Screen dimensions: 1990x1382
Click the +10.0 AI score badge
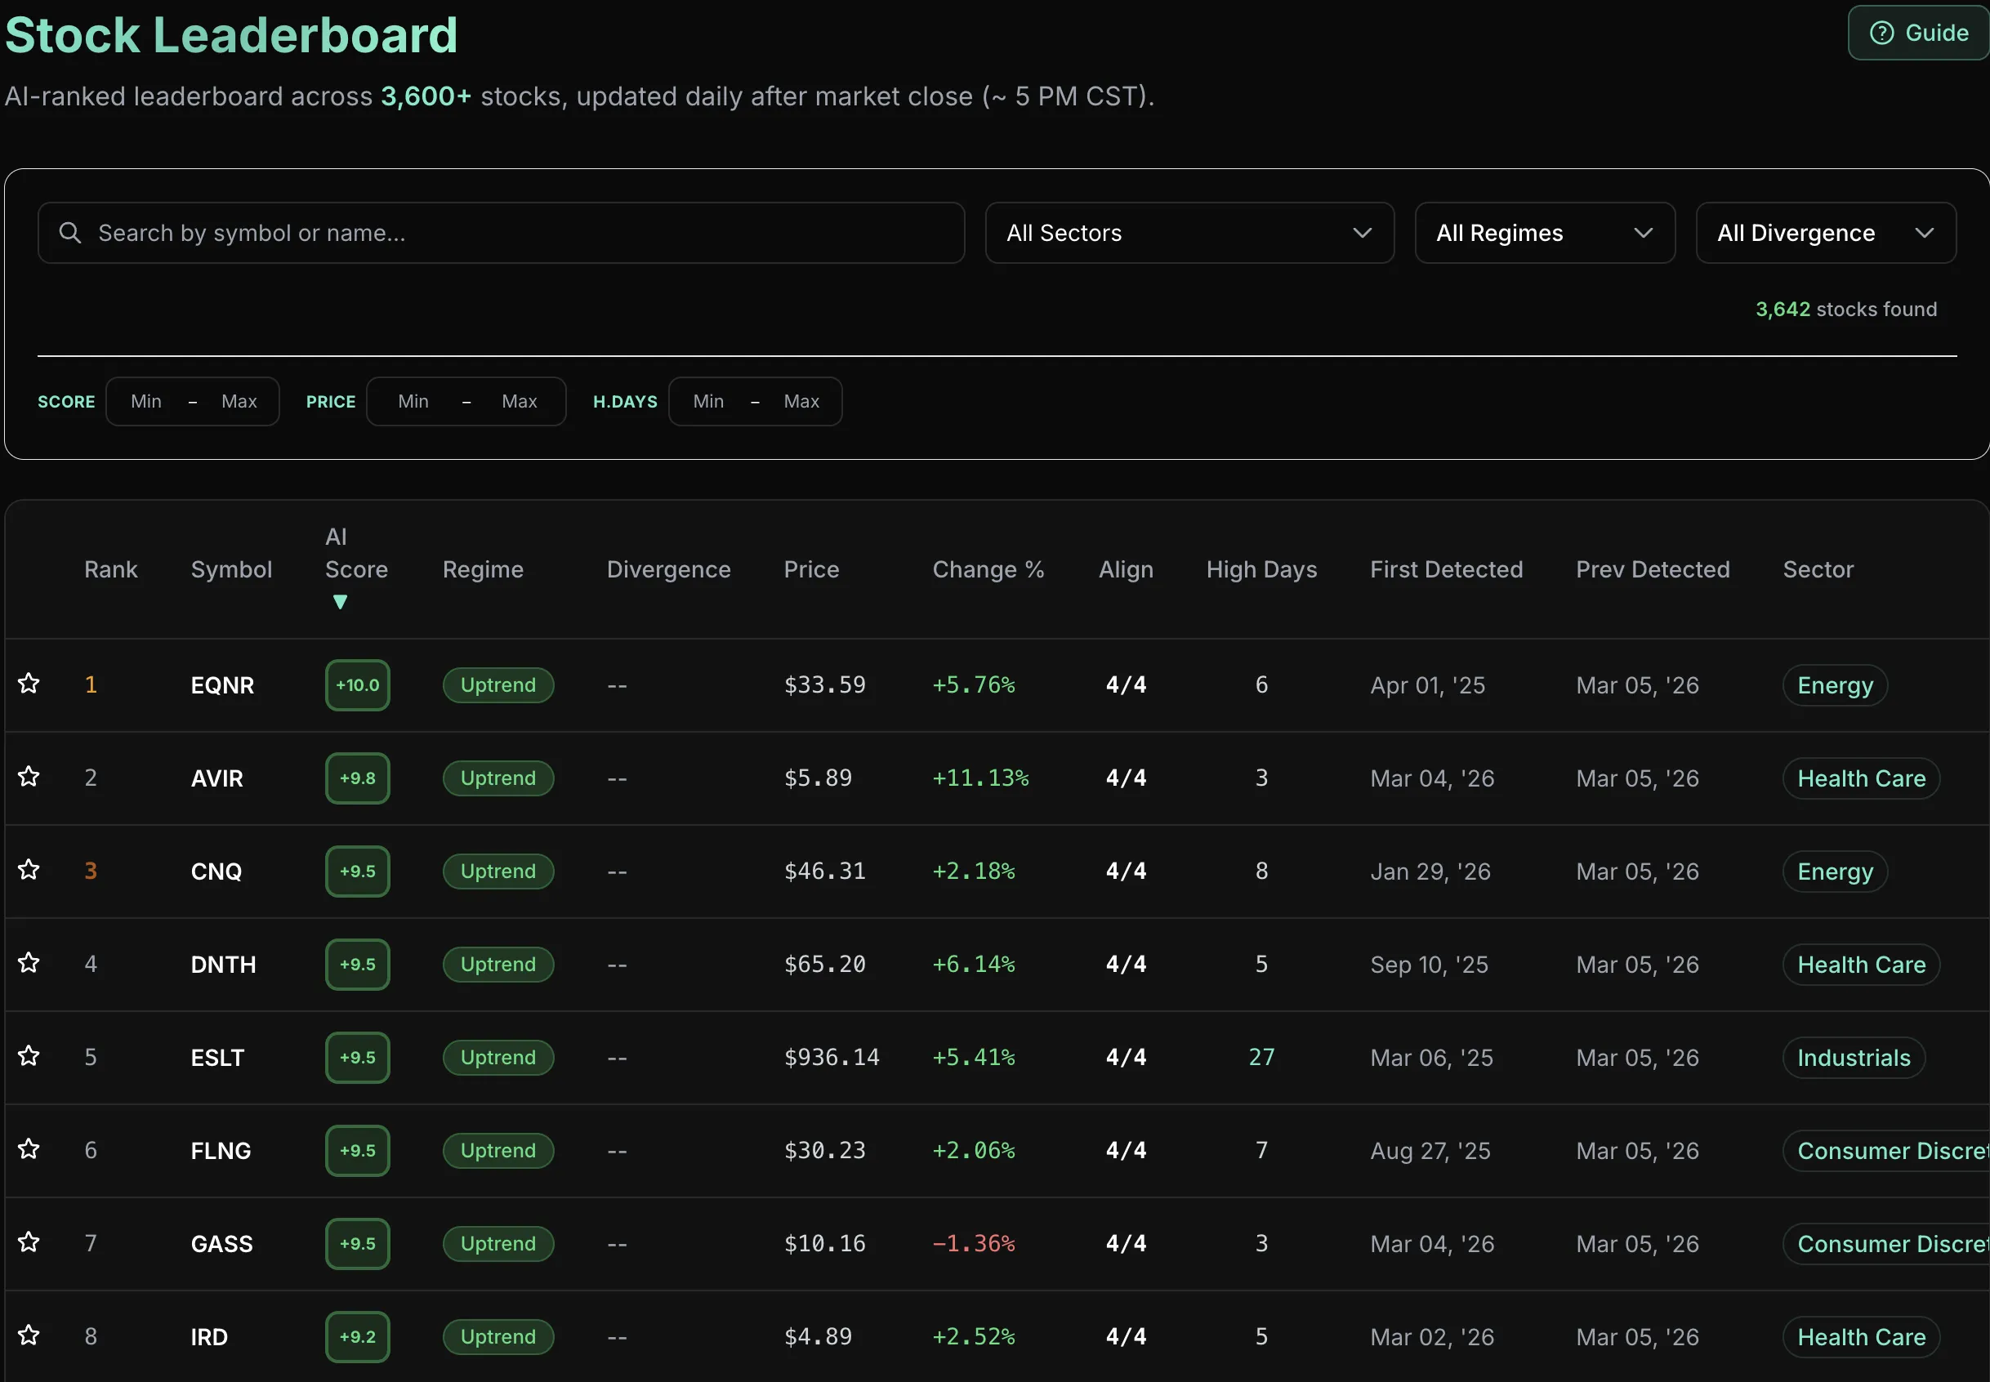[x=358, y=685]
